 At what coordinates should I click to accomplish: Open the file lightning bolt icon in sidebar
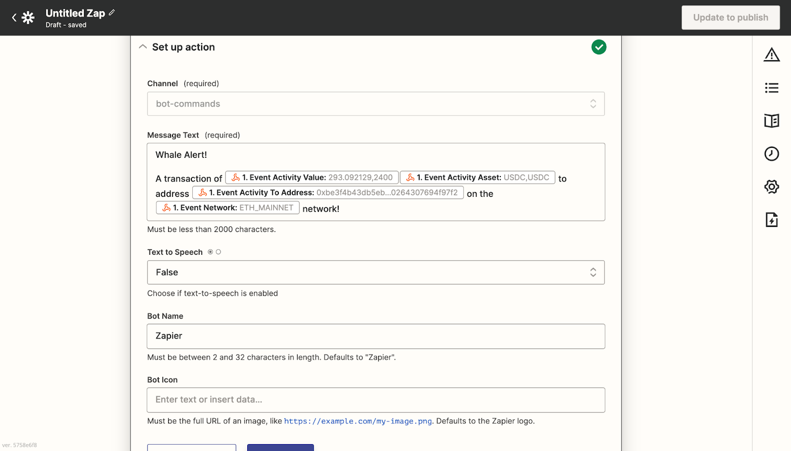771,220
